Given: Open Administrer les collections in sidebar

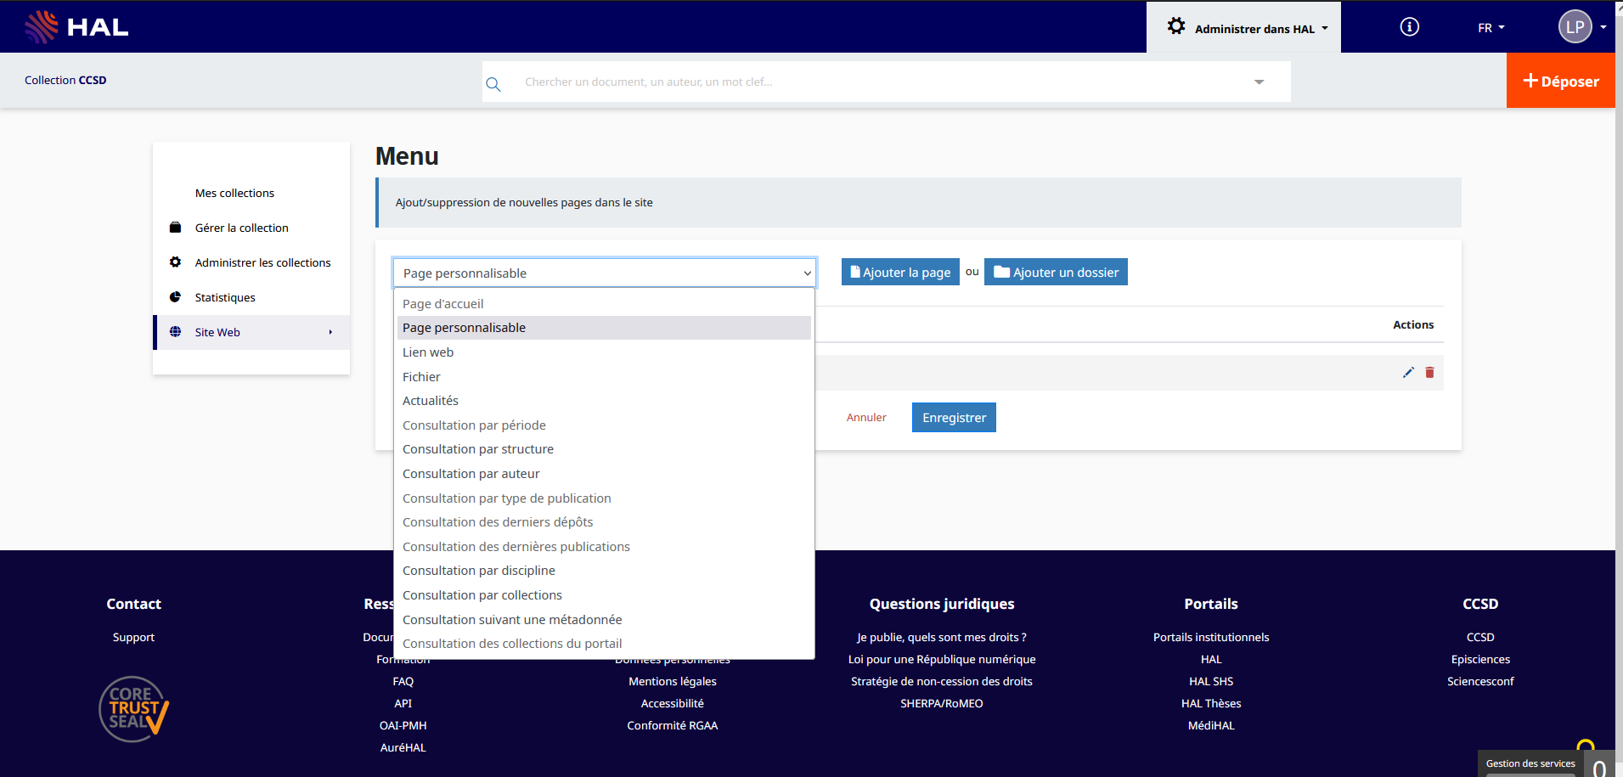Looking at the screenshot, I should (262, 262).
